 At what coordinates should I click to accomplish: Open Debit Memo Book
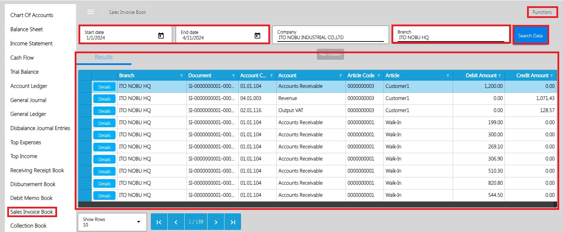31,198
